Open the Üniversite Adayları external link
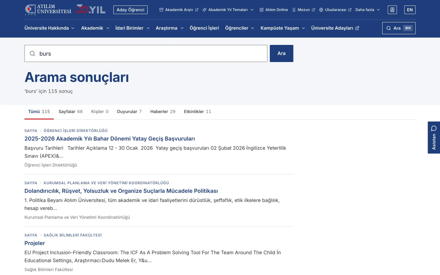Image resolution: width=440 pixels, height=275 pixels. (335, 28)
